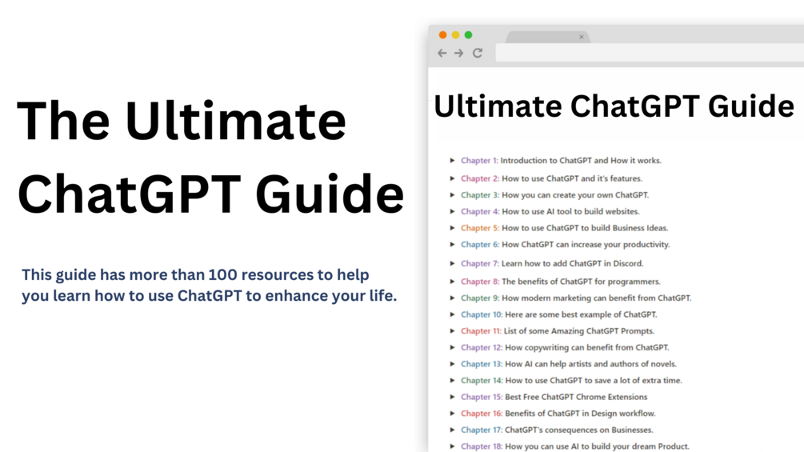Screen dimensions: 804x452
Task: Click 'Benefits of ChatGPT in Design workflow.'
Action: pyautogui.click(x=581, y=413)
